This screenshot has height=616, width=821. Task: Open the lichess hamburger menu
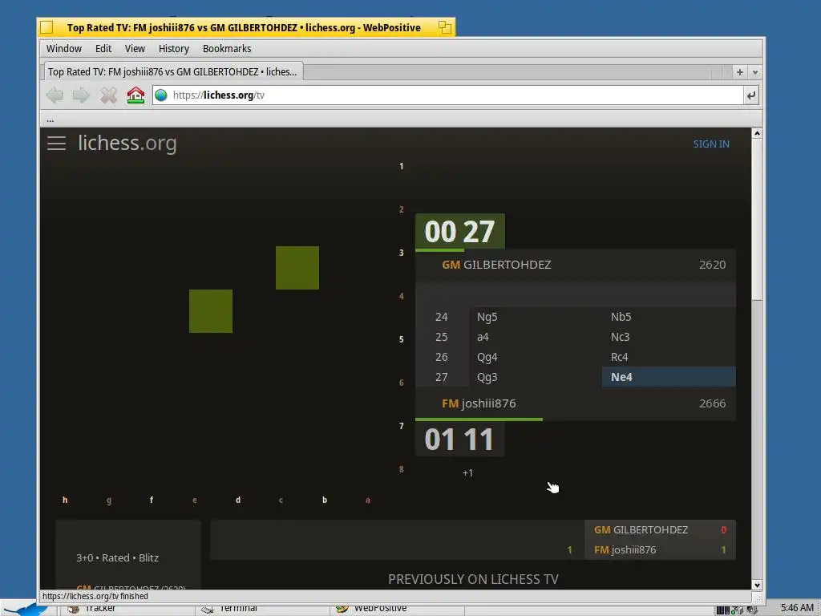tap(57, 143)
